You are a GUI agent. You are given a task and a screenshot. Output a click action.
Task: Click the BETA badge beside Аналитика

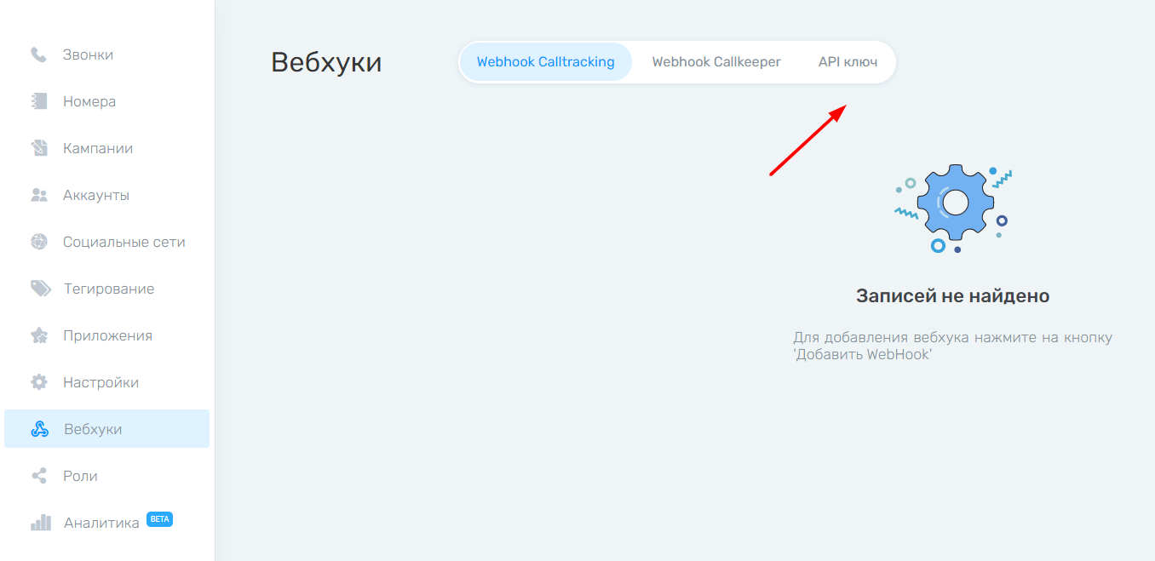coord(159,519)
